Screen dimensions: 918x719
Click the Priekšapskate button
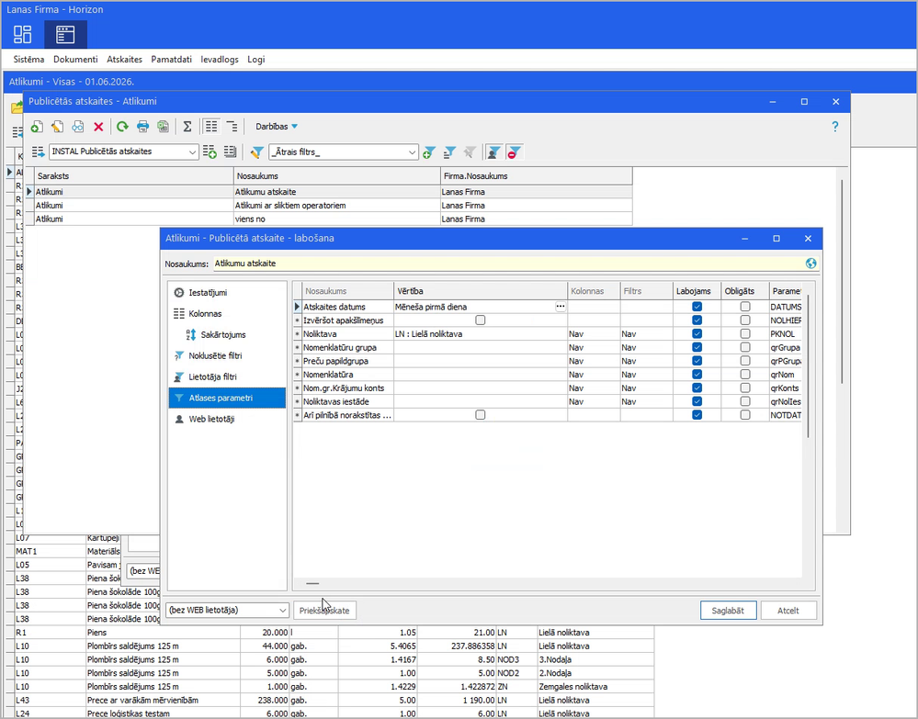(x=324, y=610)
